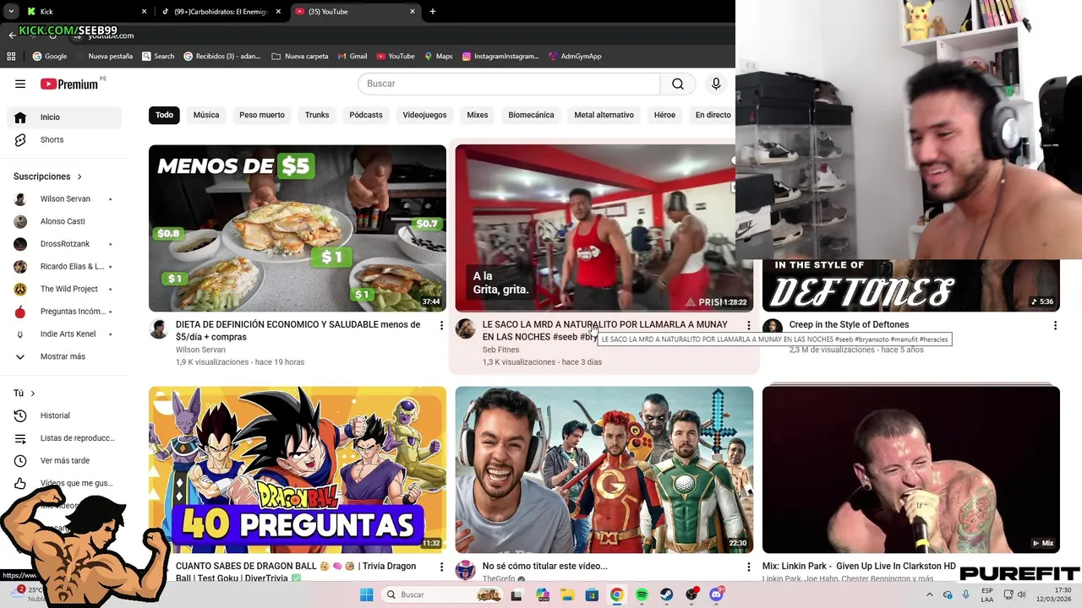Select the Trunks filter chip
Image resolution: width=1082 pixels, height=608 pixels.
coord(317,115)
